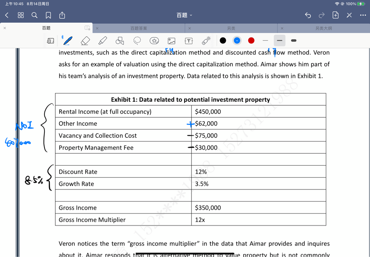Switch to the 另类 tab
The height and width of the screenshot is (257, 370).
tap(231, 28)
